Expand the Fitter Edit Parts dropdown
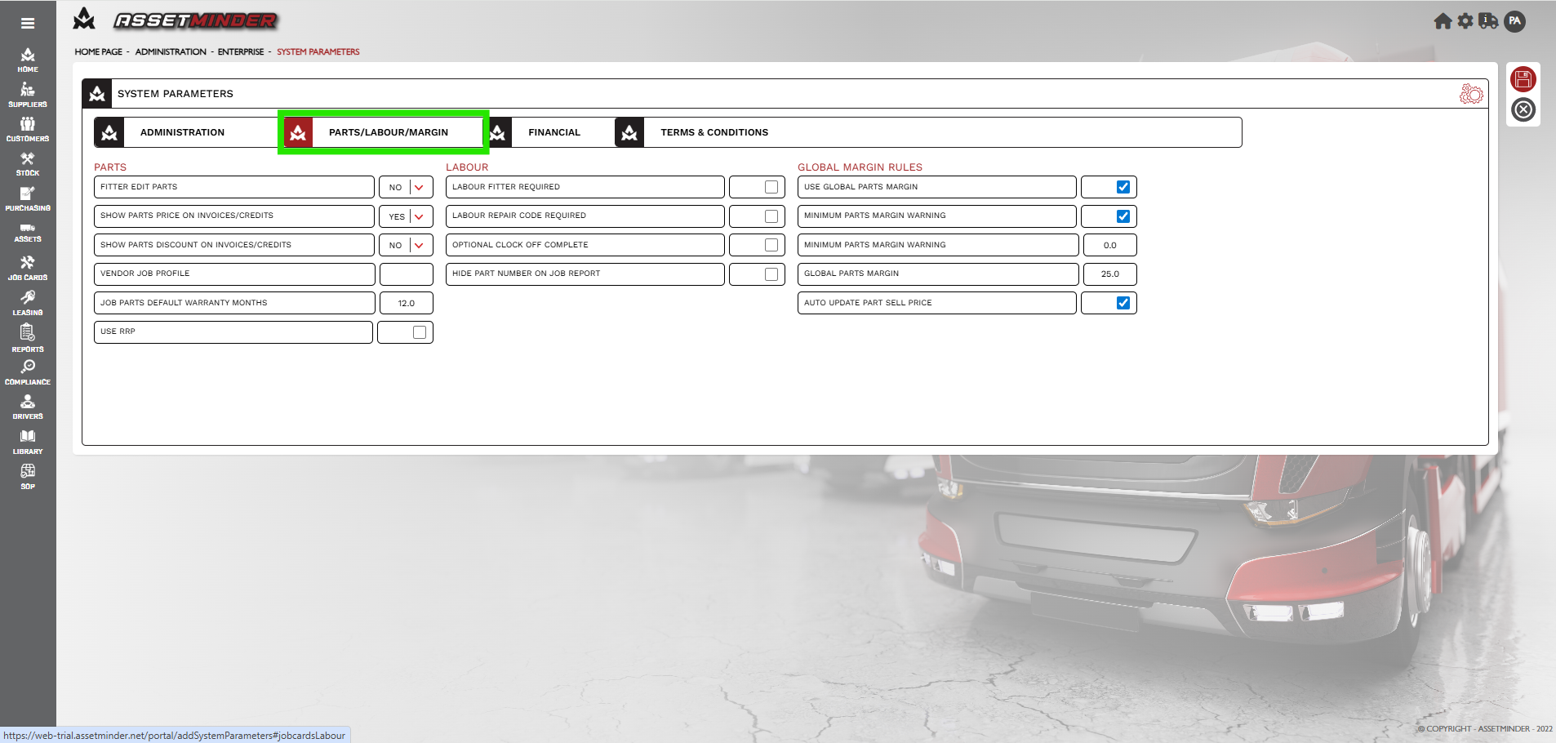Screen dimensions: 1556x743 click(419, 187)
